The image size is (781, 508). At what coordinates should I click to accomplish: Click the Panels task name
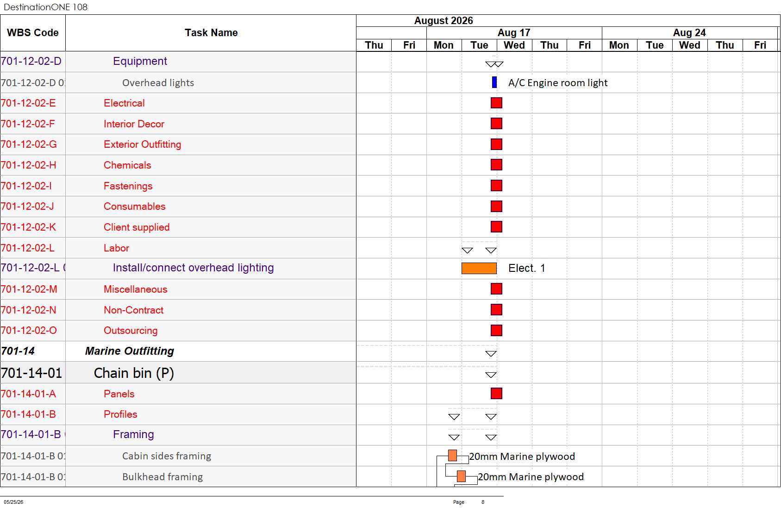119,394
